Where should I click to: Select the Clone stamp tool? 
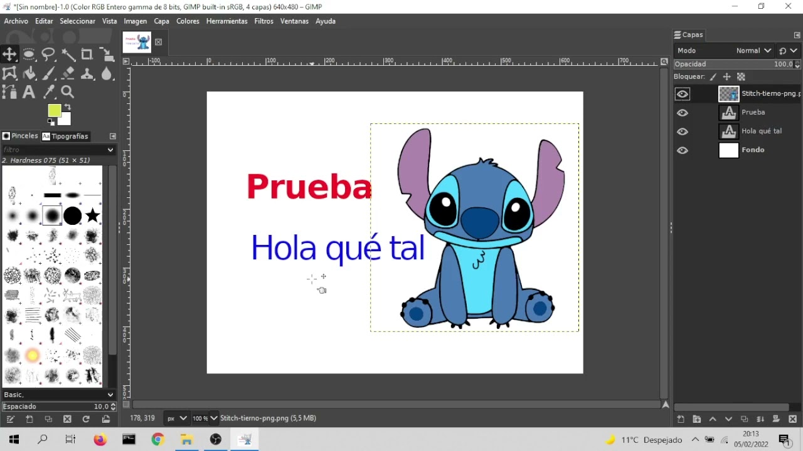tap(87, 74)
